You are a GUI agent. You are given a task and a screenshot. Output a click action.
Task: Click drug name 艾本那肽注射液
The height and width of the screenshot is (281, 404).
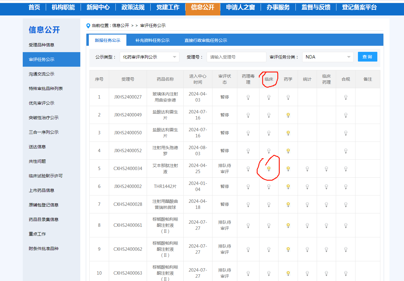coord(165,169)
